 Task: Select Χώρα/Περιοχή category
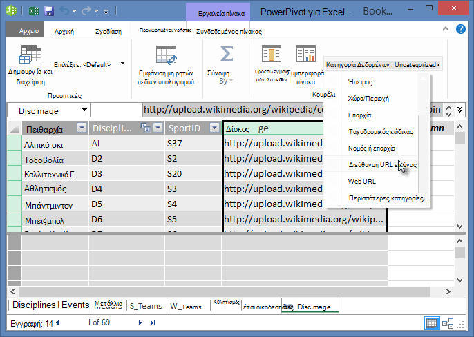coord(368,99)
